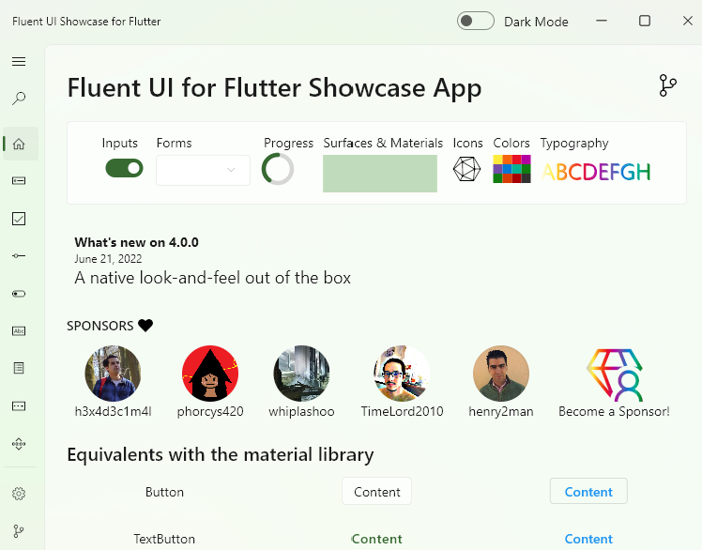Click the Icons label
The height and width of the screenshot is (550, 702).
[x=468, y=143]
